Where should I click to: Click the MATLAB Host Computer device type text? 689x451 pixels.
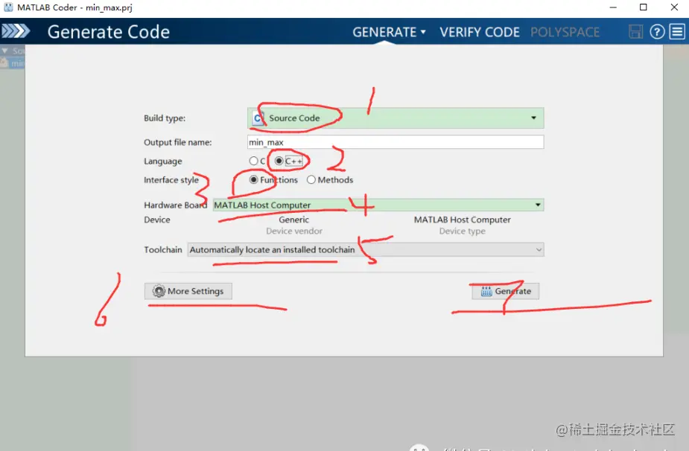point(463,220)
